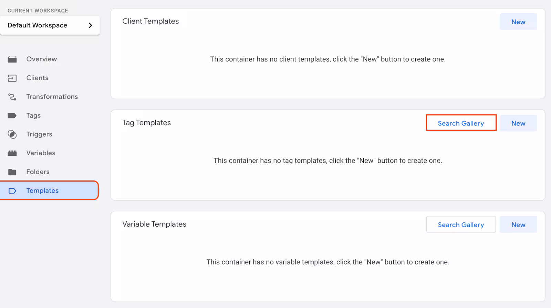
Task: Click the Tags label icon
Action: 12,115
